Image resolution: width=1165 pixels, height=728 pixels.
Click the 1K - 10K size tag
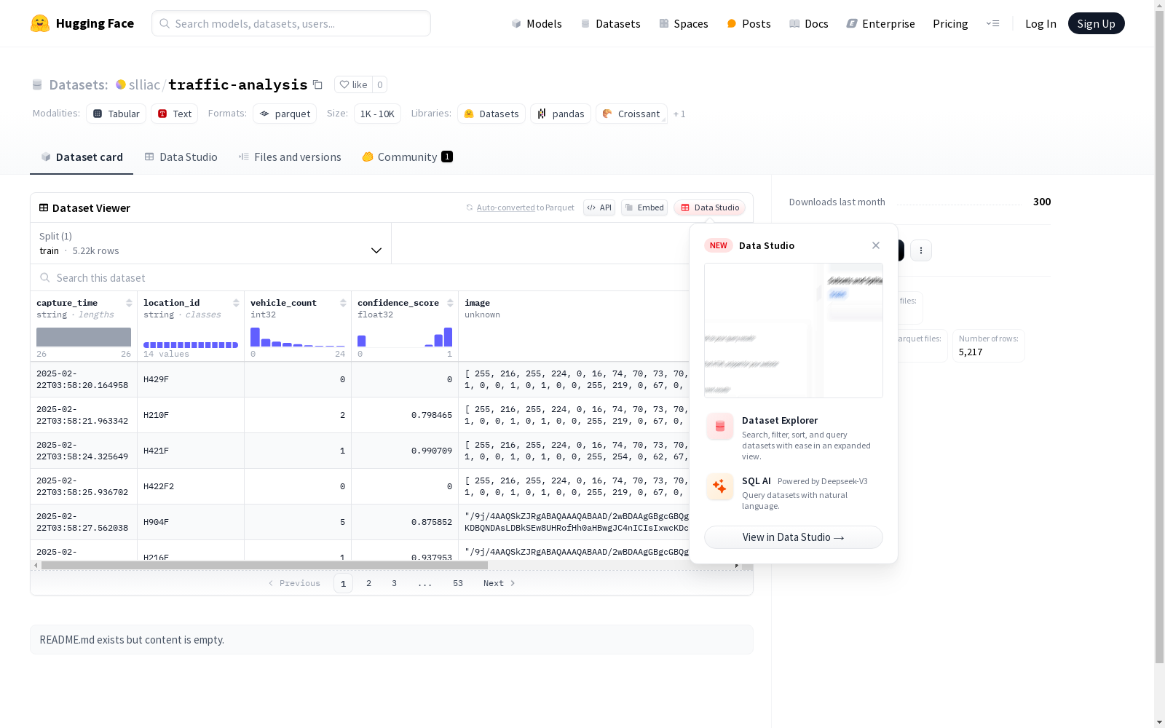[377, 114]
